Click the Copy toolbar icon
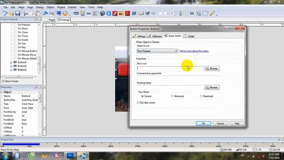 32,13
